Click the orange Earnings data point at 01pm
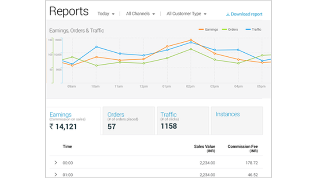The width and height of the screenshot is (317, 178). [167, 47]
